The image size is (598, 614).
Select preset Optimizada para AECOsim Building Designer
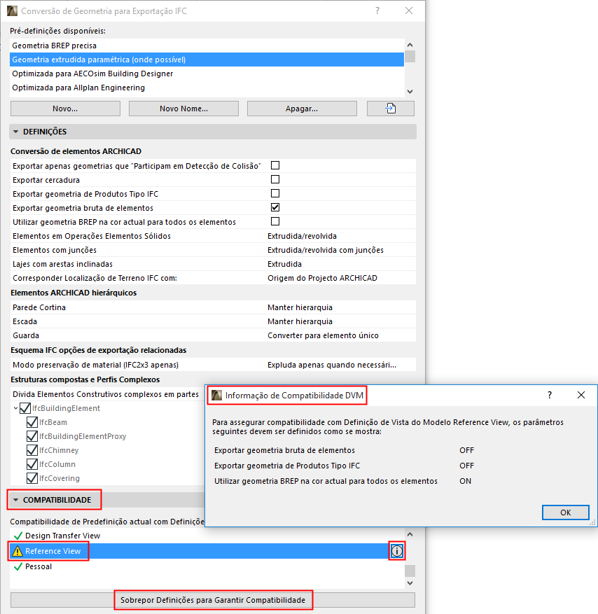(x=207, y=74)
